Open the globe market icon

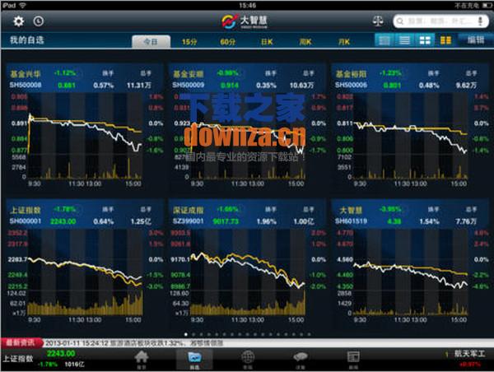(248, 359)
